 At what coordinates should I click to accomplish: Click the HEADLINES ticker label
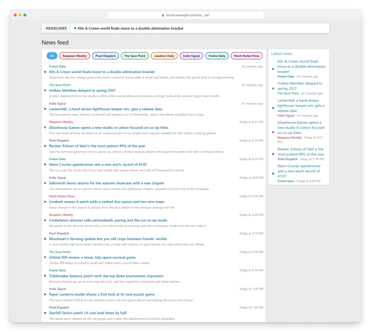[56, 28]
